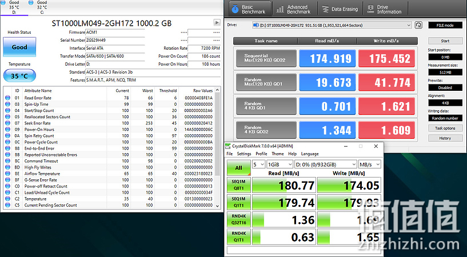Click the SMART list scroll up arrow
The height and width of the screenshot is (257, 467).
(x=217, y=90)
